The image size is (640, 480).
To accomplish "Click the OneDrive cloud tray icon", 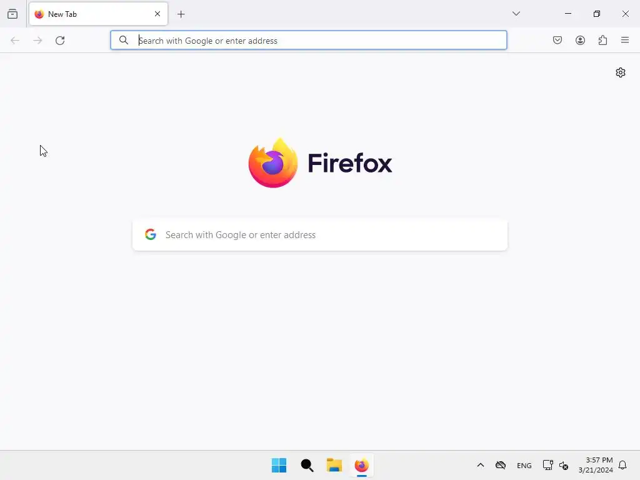I will point(501,465).
